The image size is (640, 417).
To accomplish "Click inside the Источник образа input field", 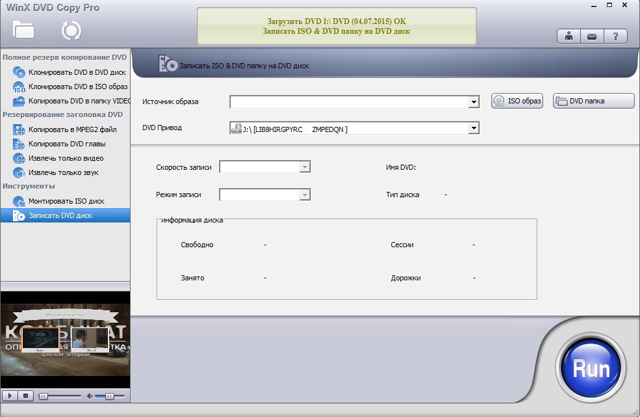I will 349,101.
